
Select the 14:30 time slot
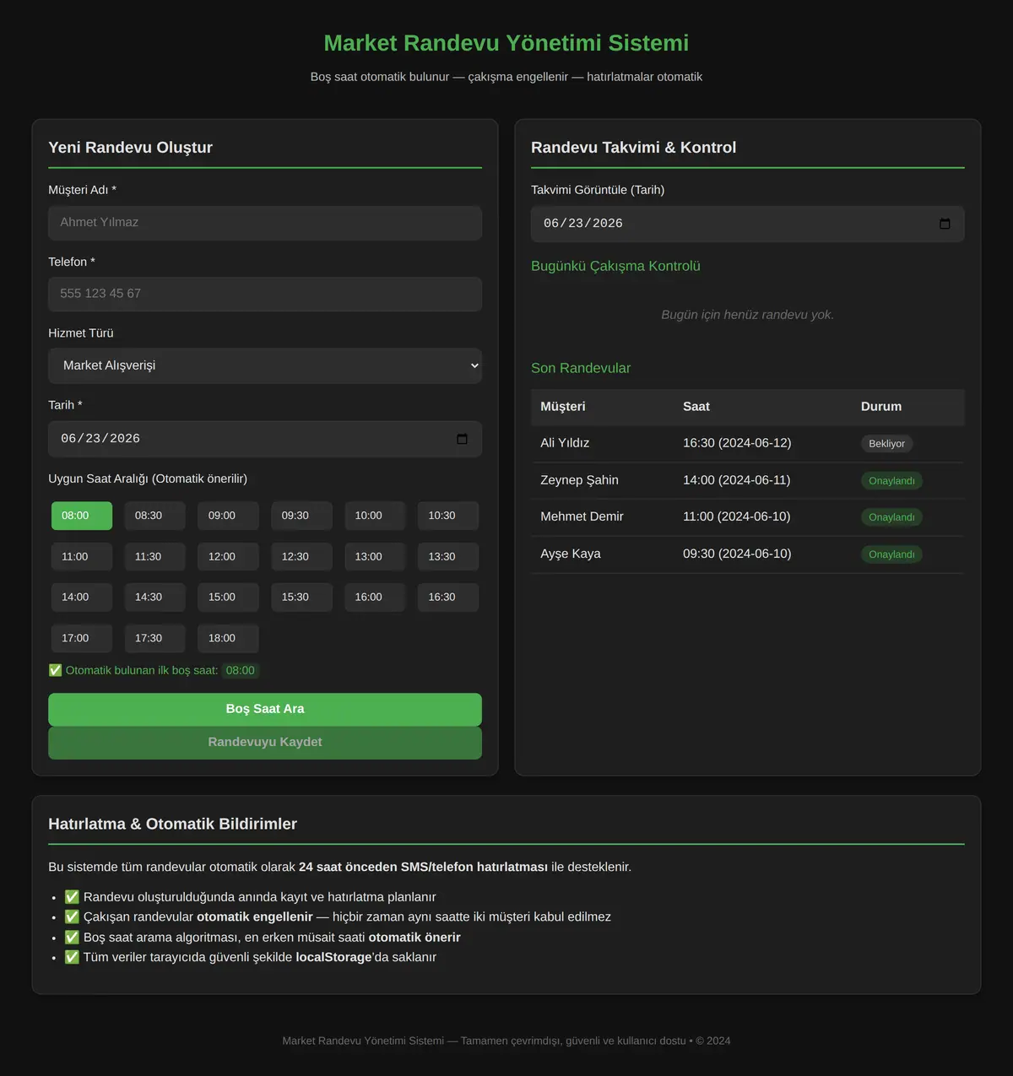155,597
